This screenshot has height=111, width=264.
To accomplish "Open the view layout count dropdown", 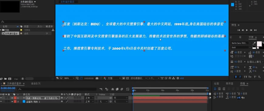I will pos(154,78).
